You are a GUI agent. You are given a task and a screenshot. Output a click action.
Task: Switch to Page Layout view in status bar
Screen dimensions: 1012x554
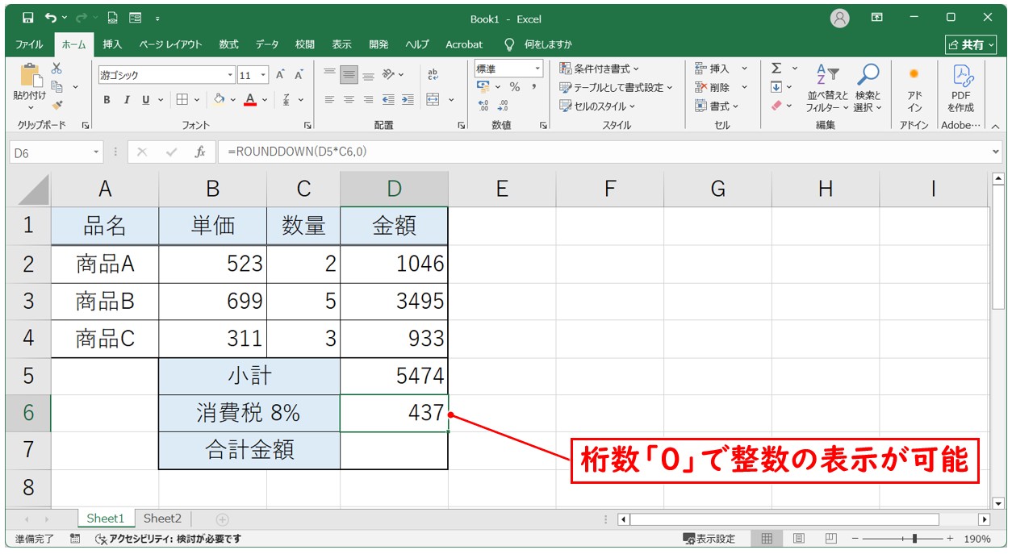point(798,539)
